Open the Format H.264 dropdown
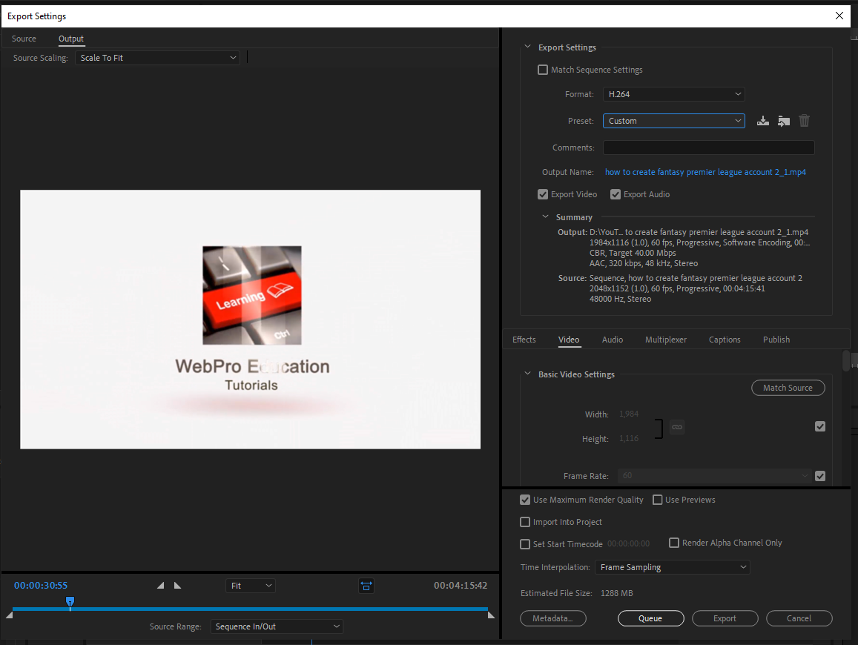Viewport: 858px width, 645px height. coord(673,94)
